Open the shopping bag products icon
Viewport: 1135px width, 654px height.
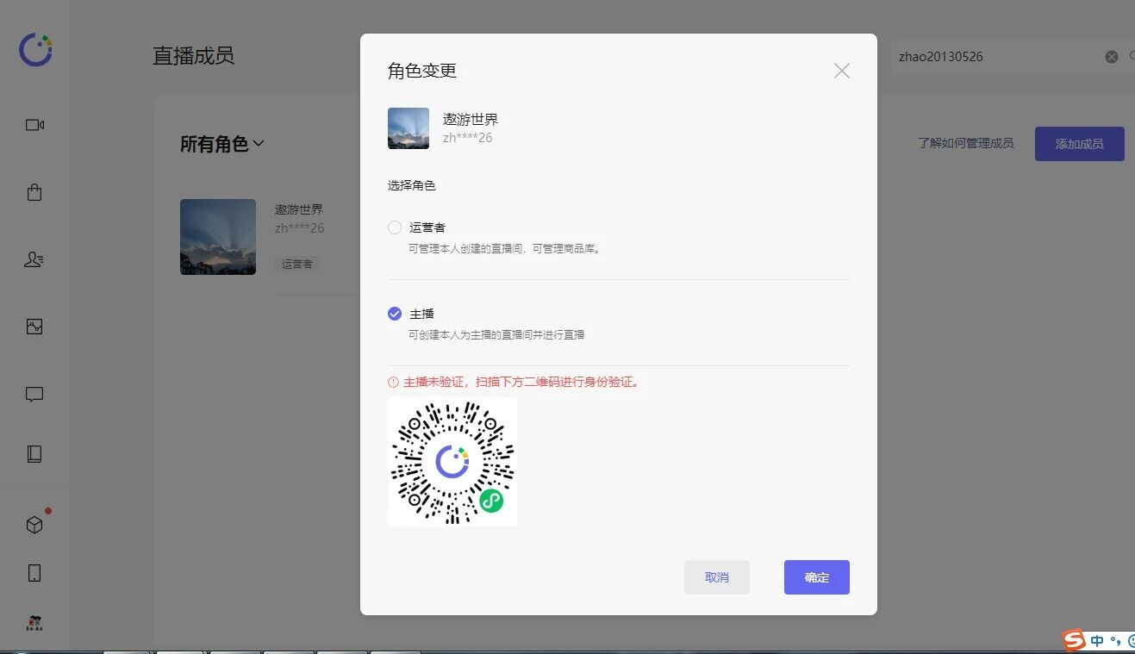click(x=34, y=192)
